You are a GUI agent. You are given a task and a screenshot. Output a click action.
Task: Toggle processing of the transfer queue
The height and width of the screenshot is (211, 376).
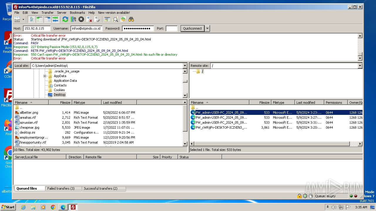pos(73,19)
